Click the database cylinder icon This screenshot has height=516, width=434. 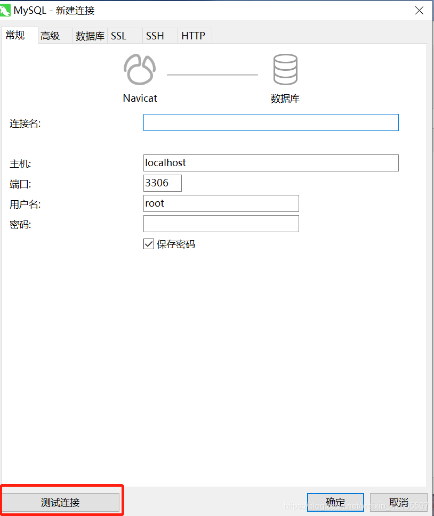pos(285,69)
